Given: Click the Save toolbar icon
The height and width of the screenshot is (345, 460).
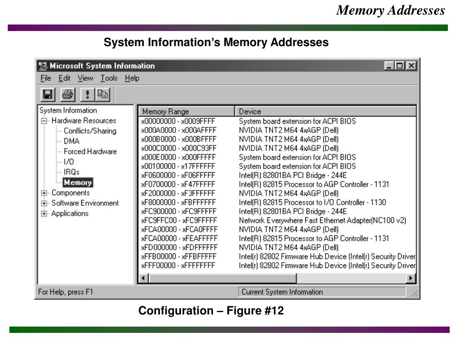Looking at the screenshot, I should (x=48, y=94).
